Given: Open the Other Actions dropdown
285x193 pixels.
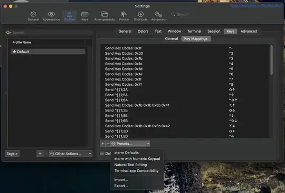Looking at the screenshot, I should click(x=71, y=154).
